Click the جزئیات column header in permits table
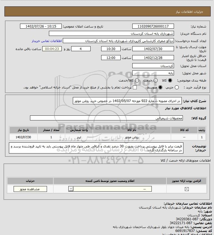 point(30,181)
